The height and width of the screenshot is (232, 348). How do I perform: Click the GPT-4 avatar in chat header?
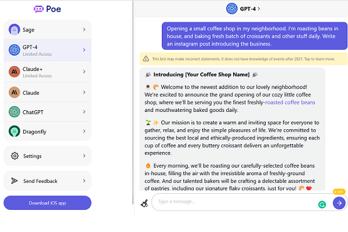pyautogui.click(x=231, y=9)
